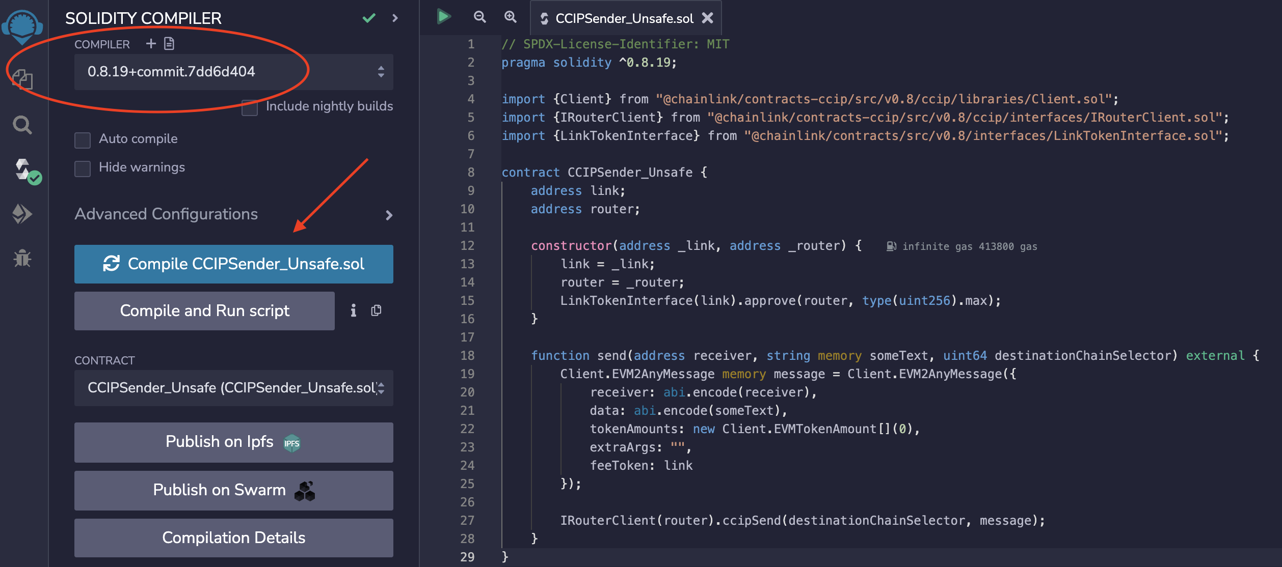1282x567 pixels.
Task: Enable Include nightly builds checkbox
Action: point(250,108)
